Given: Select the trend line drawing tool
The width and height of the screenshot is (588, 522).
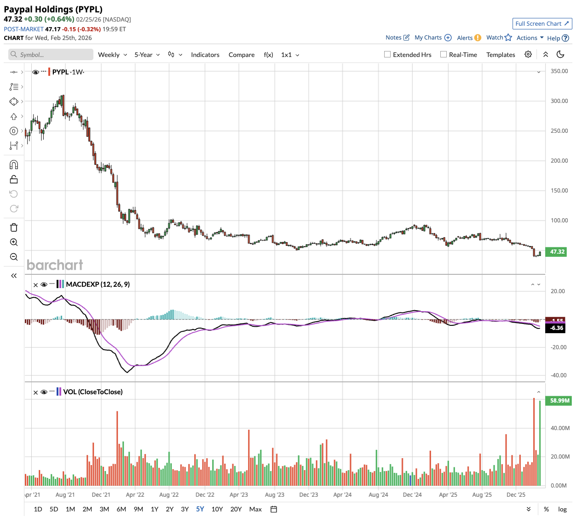Looking at the screenshot, I should (14, 72).
